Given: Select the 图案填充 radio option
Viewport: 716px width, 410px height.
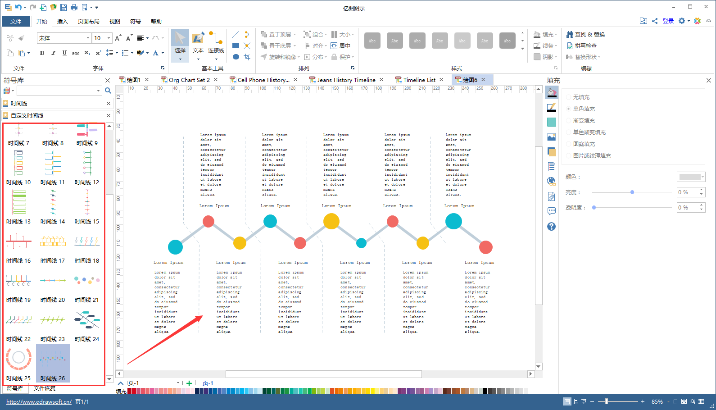Looking at the screenshot, I should [x=569, y=144].
